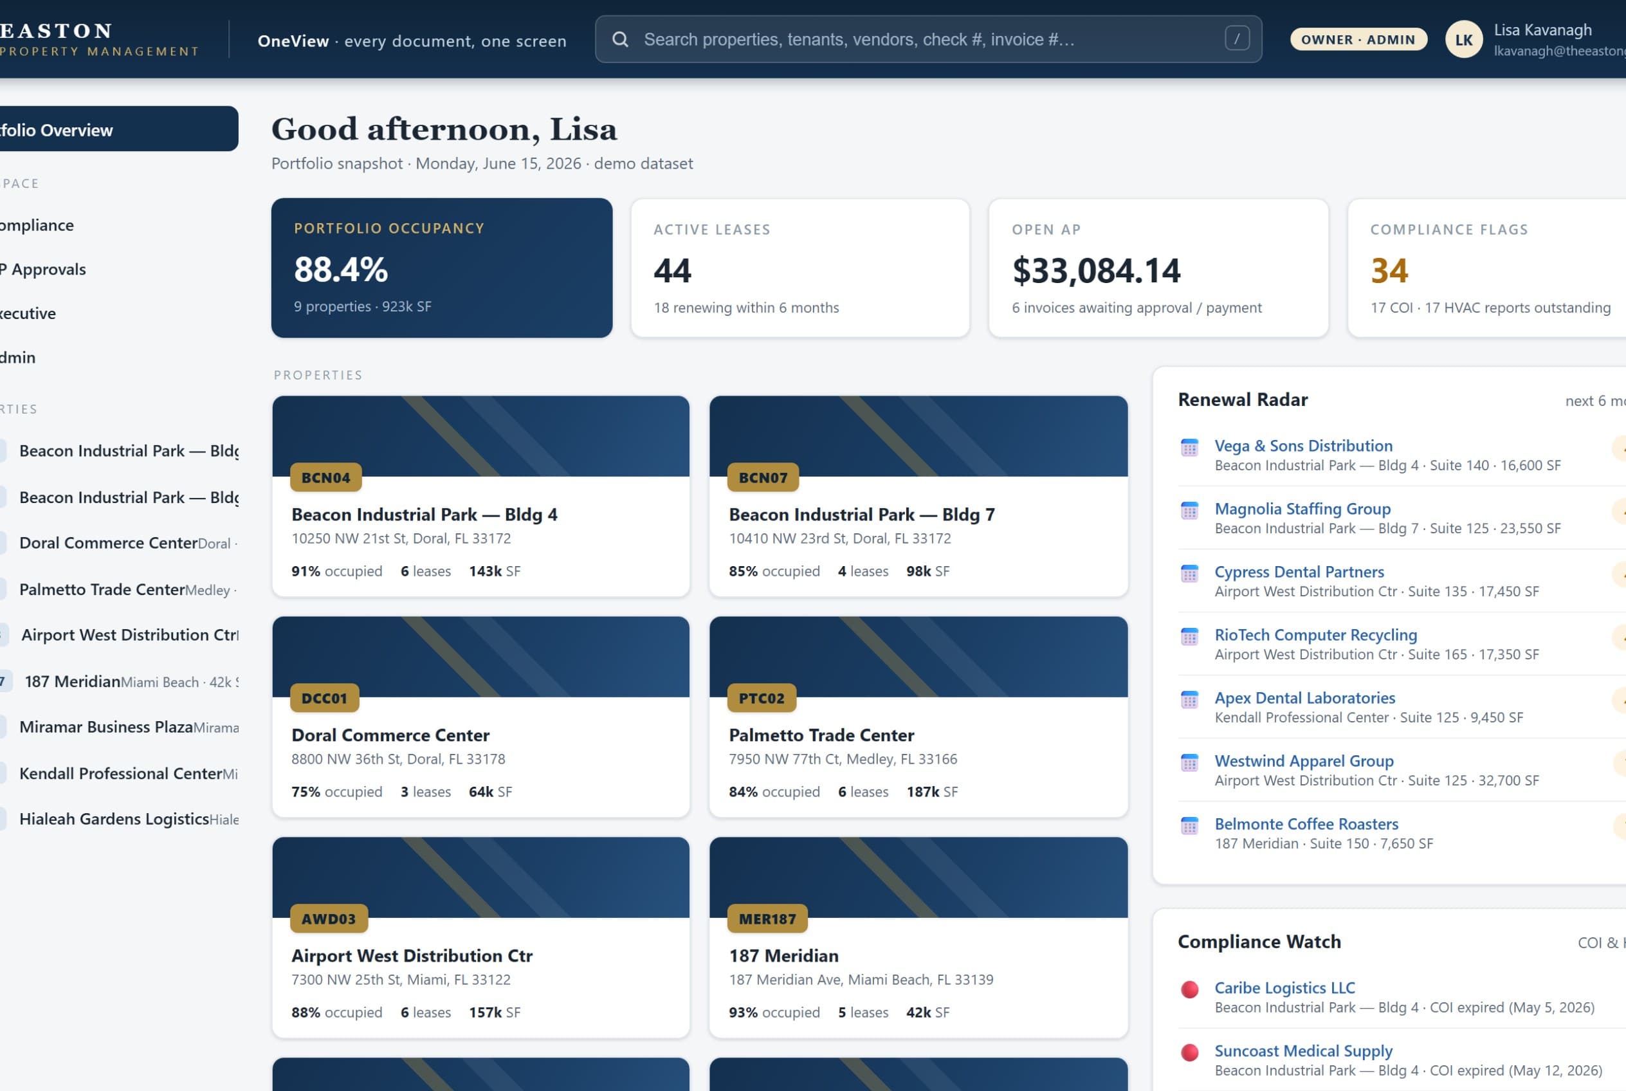The width and height of the screenshot is (1626, 1091).
Task: Open the LK user avatar
Action: [1464, 40]
